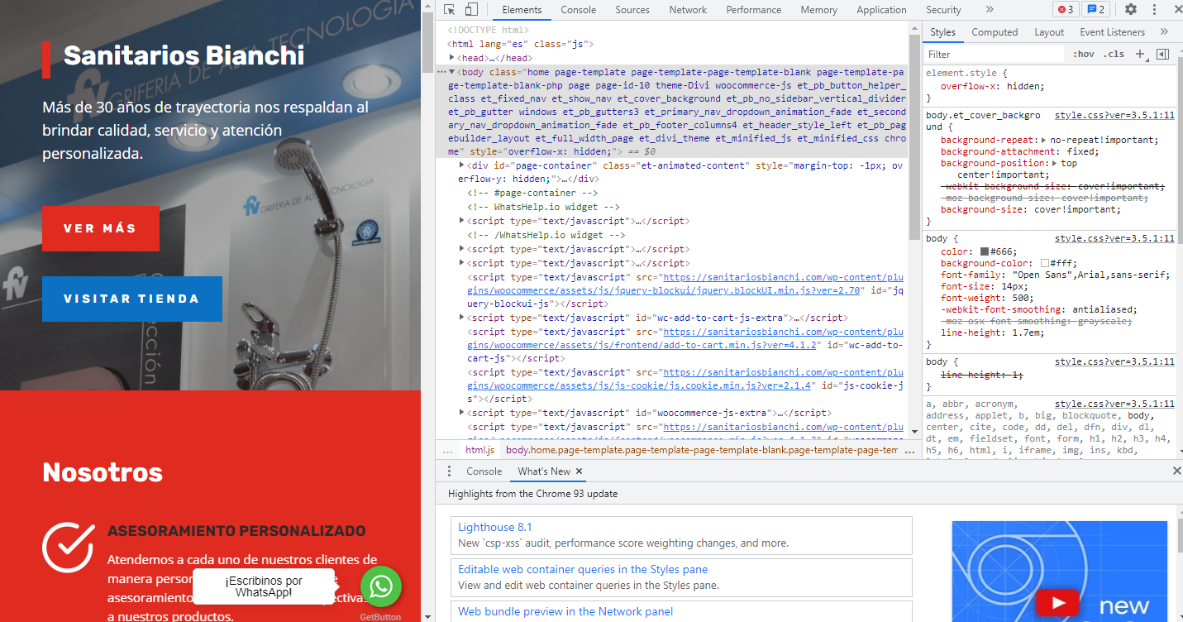Screen dimensions: 1183x622
Task: Click the green WhatsApp chat button
Action: [380, 586]
